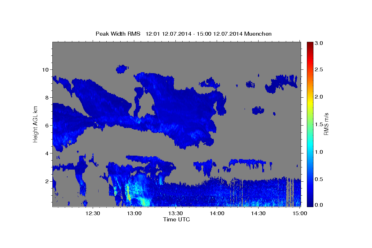372x248 pixels.
Task: Click the plot title 'Peak Width RMS'
Action: point(118,33)
